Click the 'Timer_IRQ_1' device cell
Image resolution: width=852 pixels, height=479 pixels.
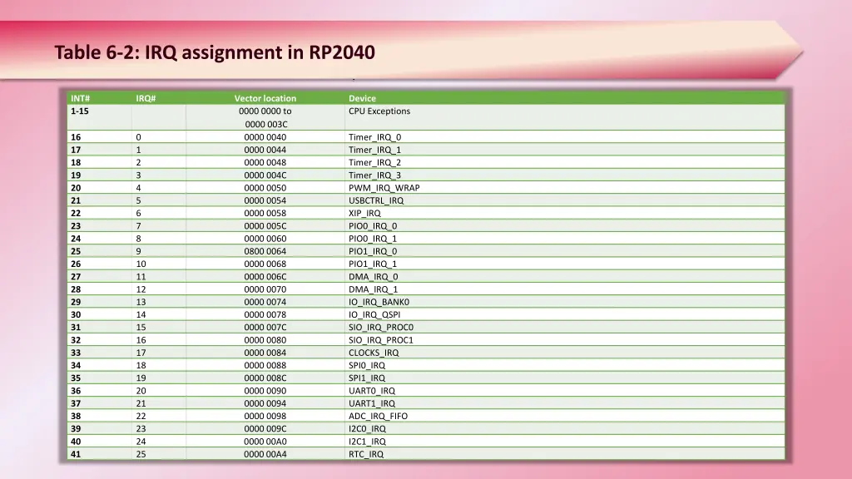click(375, 150)
